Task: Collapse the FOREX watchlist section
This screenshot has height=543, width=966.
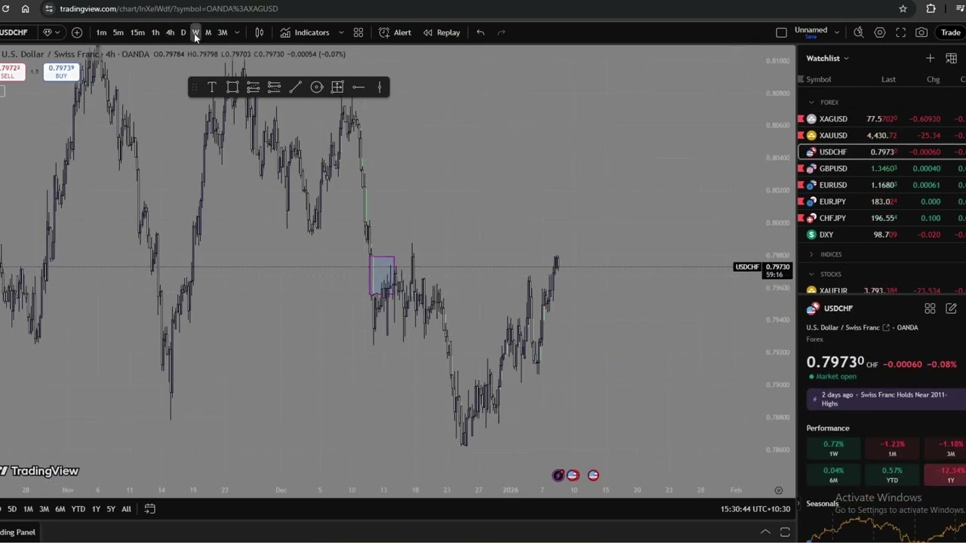Action: click(811, 103)
